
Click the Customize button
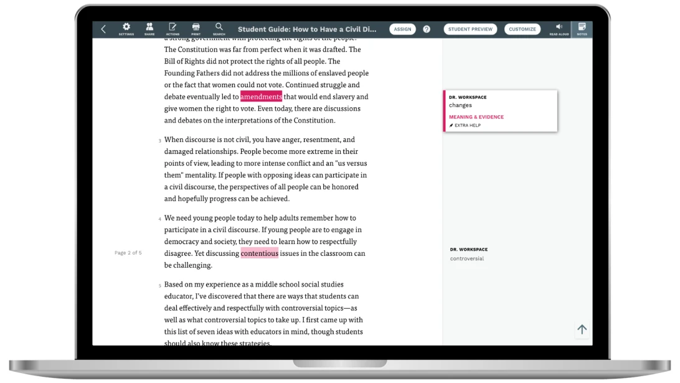[522, 29]
